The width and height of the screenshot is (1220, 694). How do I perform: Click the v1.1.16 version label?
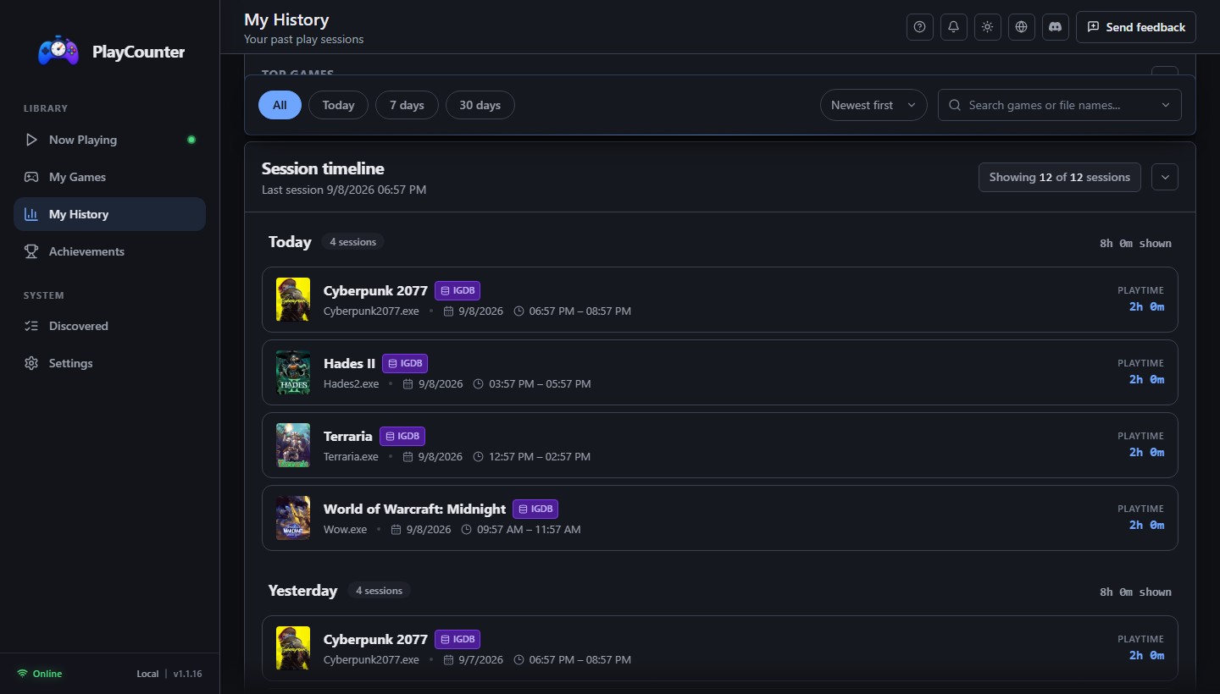(x=187, y=674)
